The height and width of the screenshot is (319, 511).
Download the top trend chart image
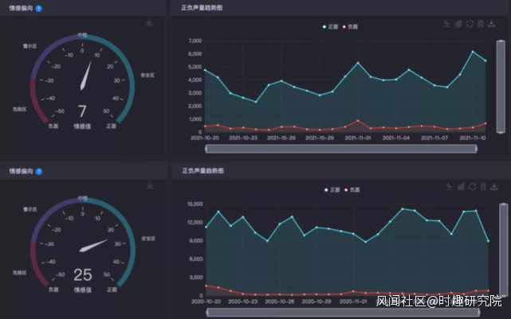(491, 24)
